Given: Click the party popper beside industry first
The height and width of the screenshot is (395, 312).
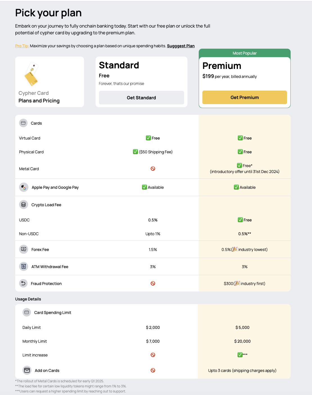Looking at the screenshot, I should [238, 283].
